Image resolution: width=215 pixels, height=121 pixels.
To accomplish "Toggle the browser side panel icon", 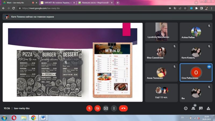I will click(x=201, y=8).
